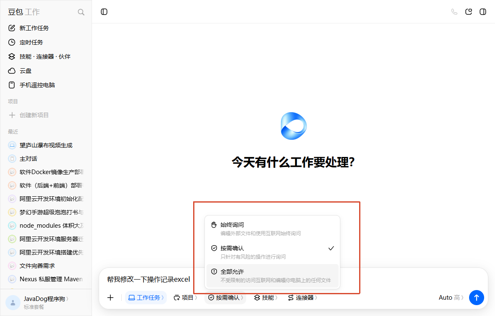Click the 手机遥控电脑 phone icon
Image resolution: width=495 pixels, height=316 pixels.
tap(12, 85)
